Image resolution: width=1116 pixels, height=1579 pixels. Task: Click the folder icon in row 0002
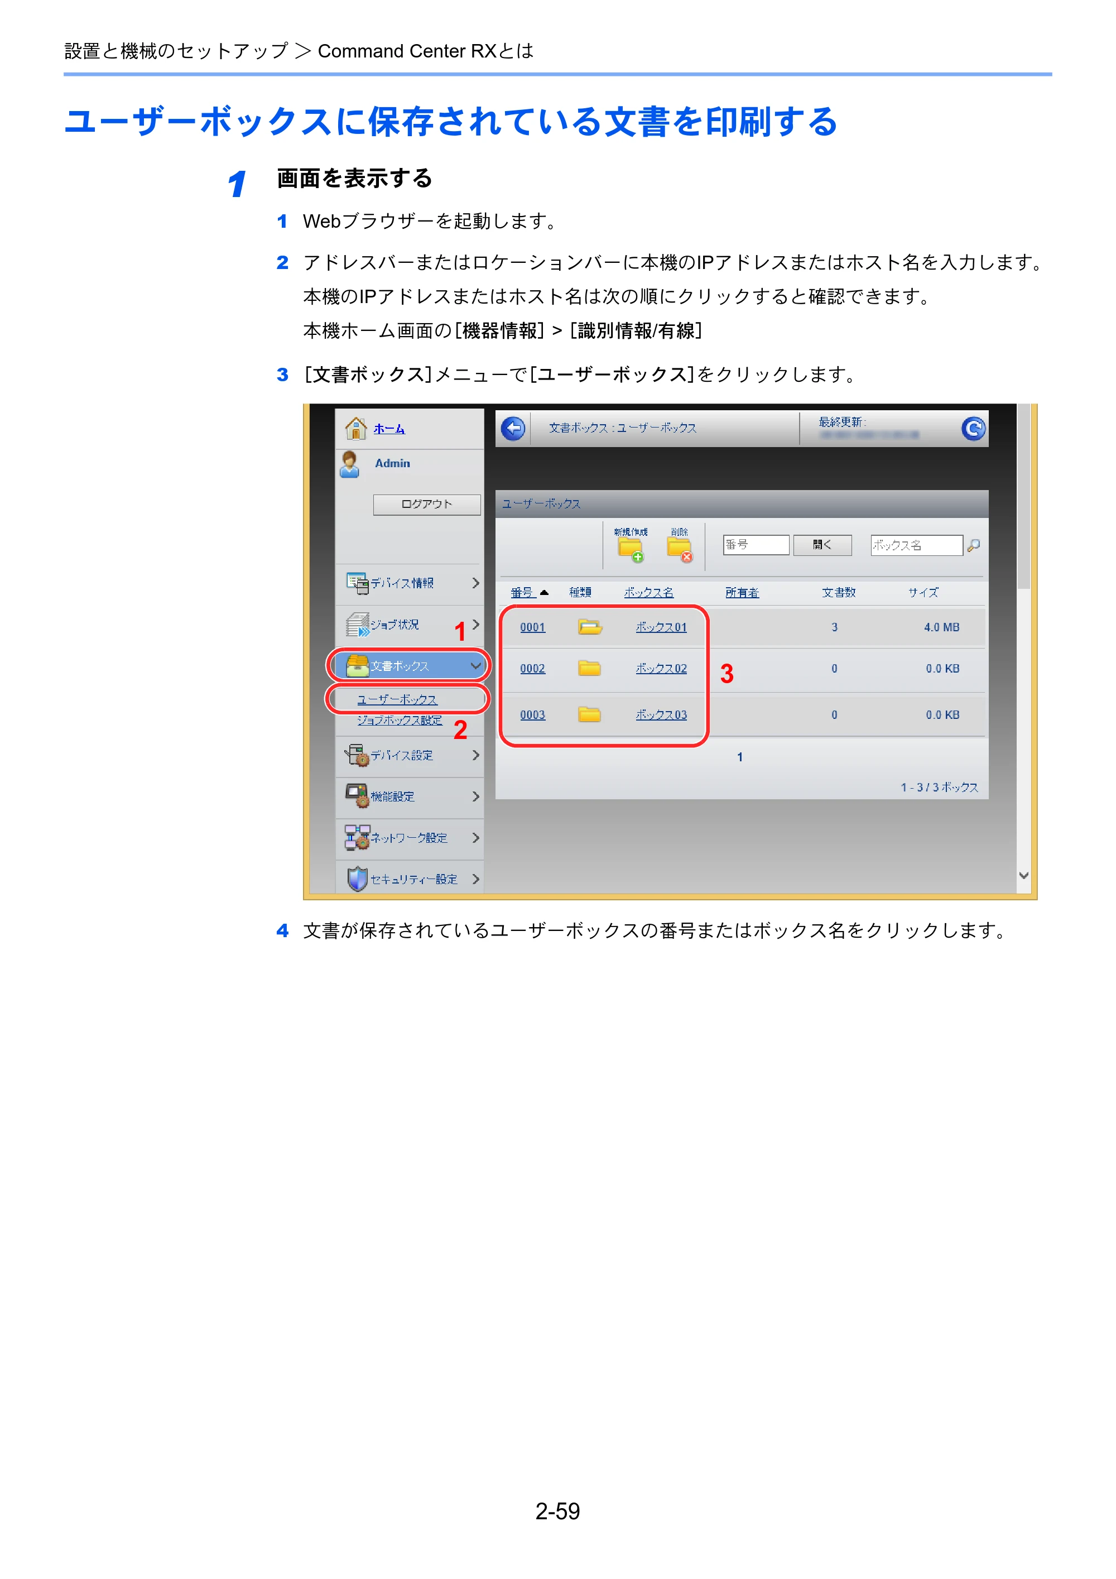pyautogui.click(x=589, y=668)
